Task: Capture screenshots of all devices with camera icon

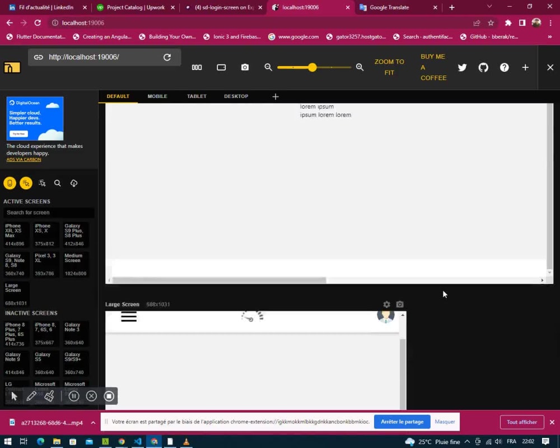Action: point(245,67)
